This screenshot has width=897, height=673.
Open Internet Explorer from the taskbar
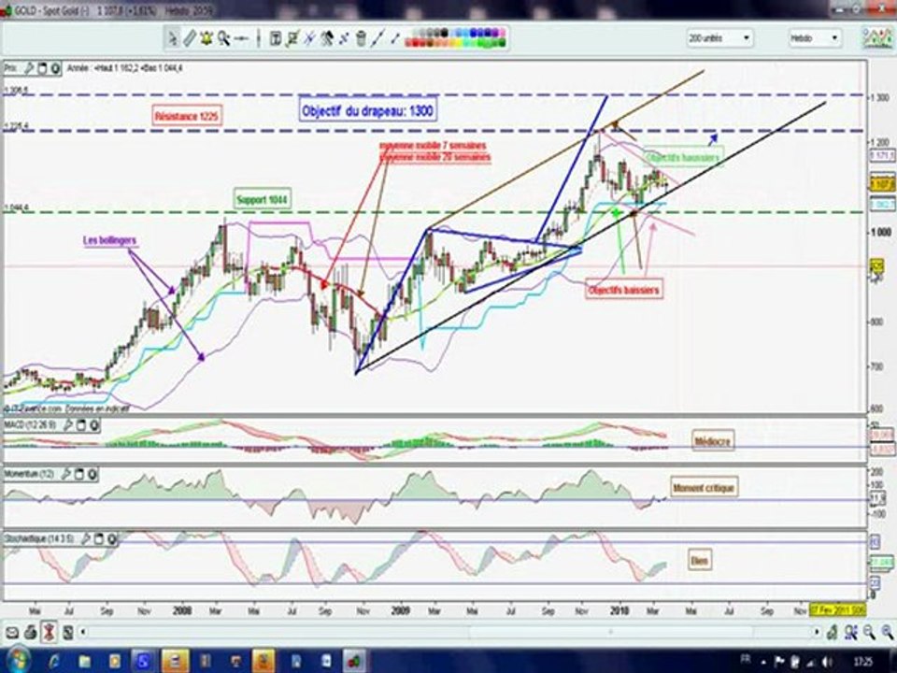54,662
